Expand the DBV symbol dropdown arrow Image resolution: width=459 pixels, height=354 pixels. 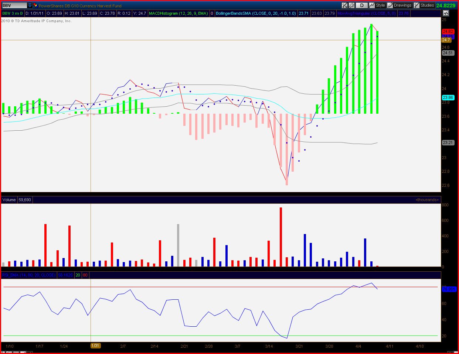pos(30,6)
